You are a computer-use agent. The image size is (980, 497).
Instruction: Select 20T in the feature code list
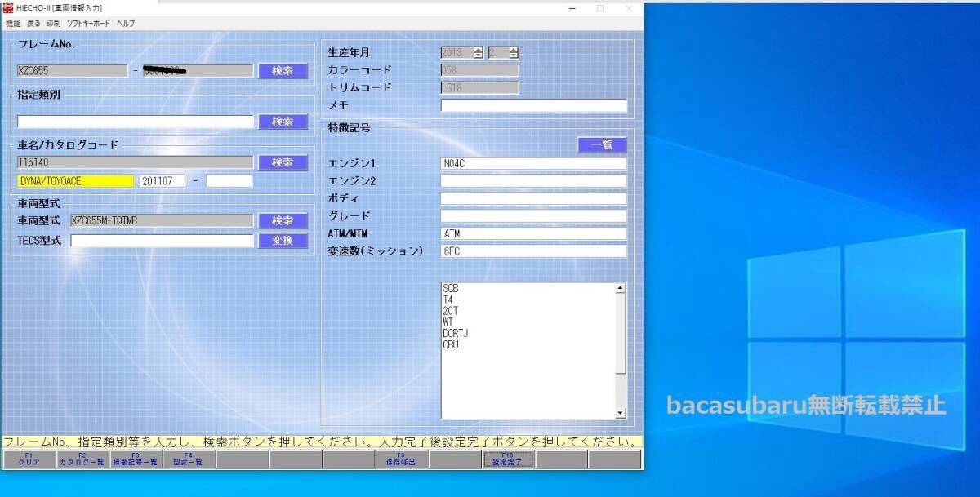tap(450, 311)
